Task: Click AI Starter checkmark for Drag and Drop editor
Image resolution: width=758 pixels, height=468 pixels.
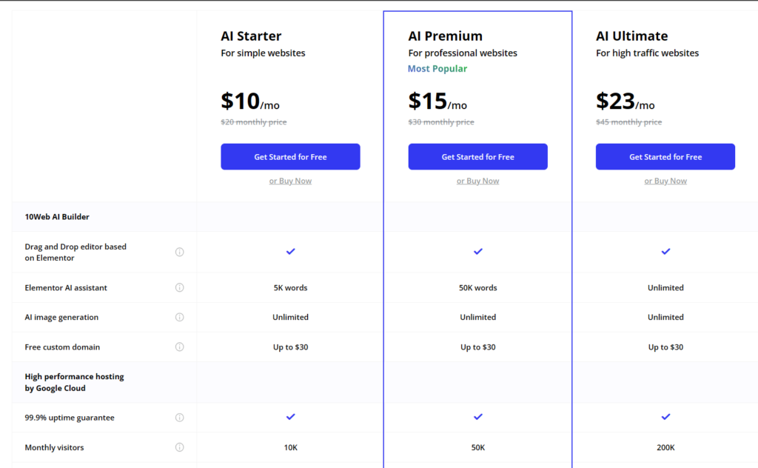Action: pyautogui.click(x=290, y=252)
